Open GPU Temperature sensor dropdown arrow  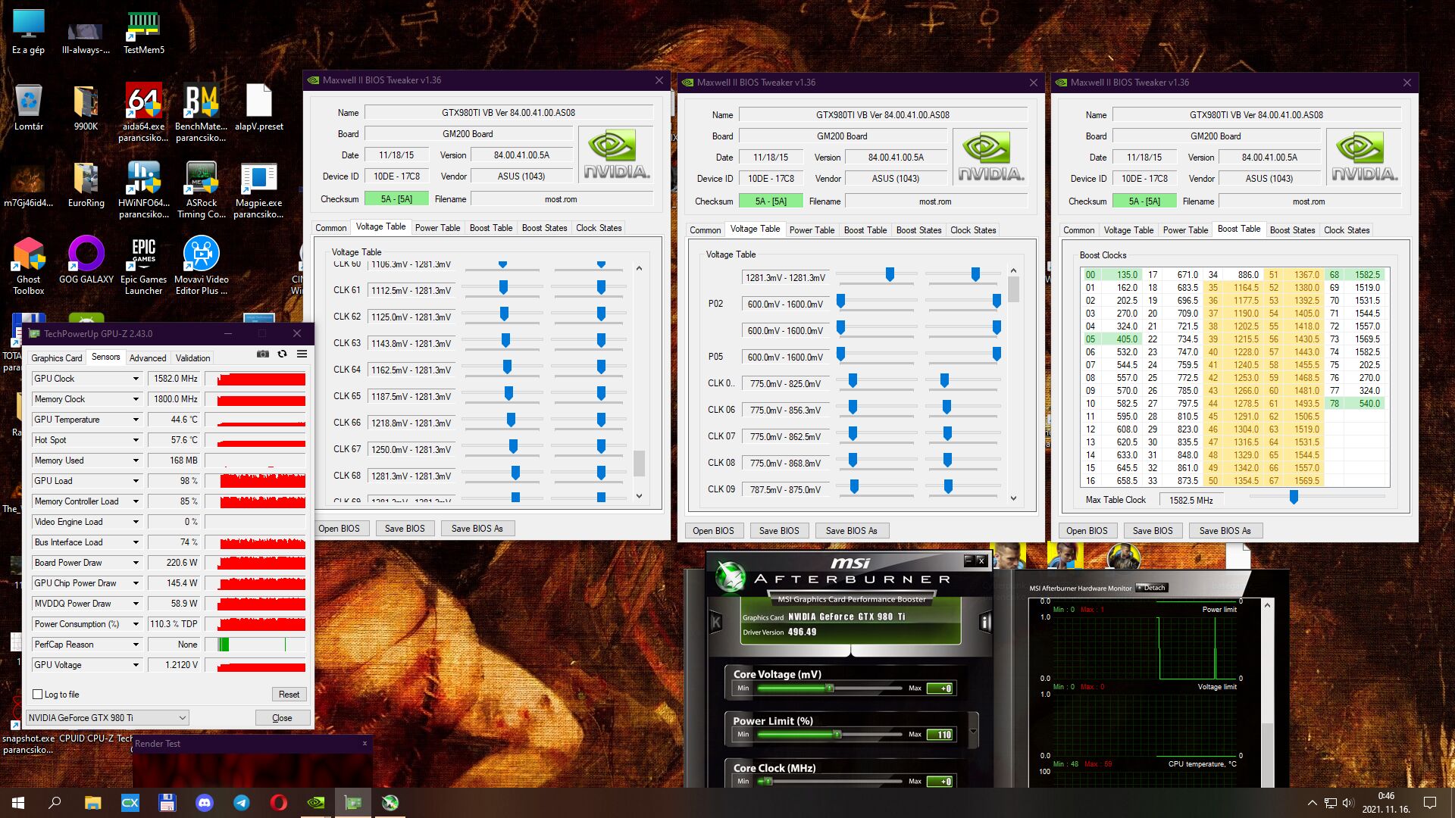pyautogui.click(x=136, y=420)
